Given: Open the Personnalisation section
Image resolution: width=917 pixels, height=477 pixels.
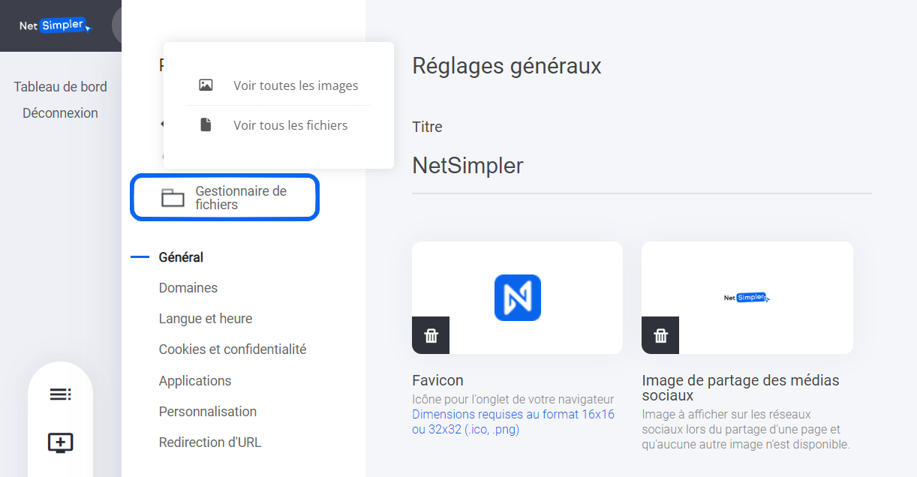Looking at the screenshot, I should 208,412.
